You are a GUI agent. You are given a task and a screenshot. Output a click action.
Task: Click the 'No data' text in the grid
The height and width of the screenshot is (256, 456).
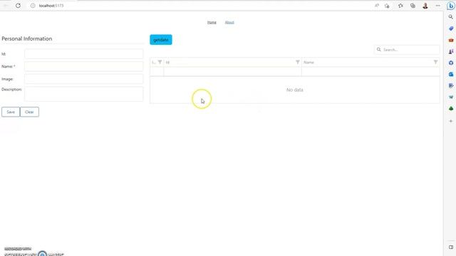pyautogui.click(x=294, y=90)
